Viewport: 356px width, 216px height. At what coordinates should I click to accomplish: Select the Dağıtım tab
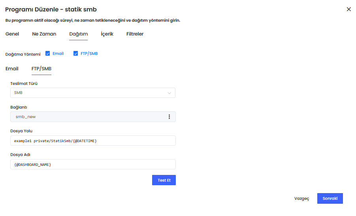click(x=78, y=34)
